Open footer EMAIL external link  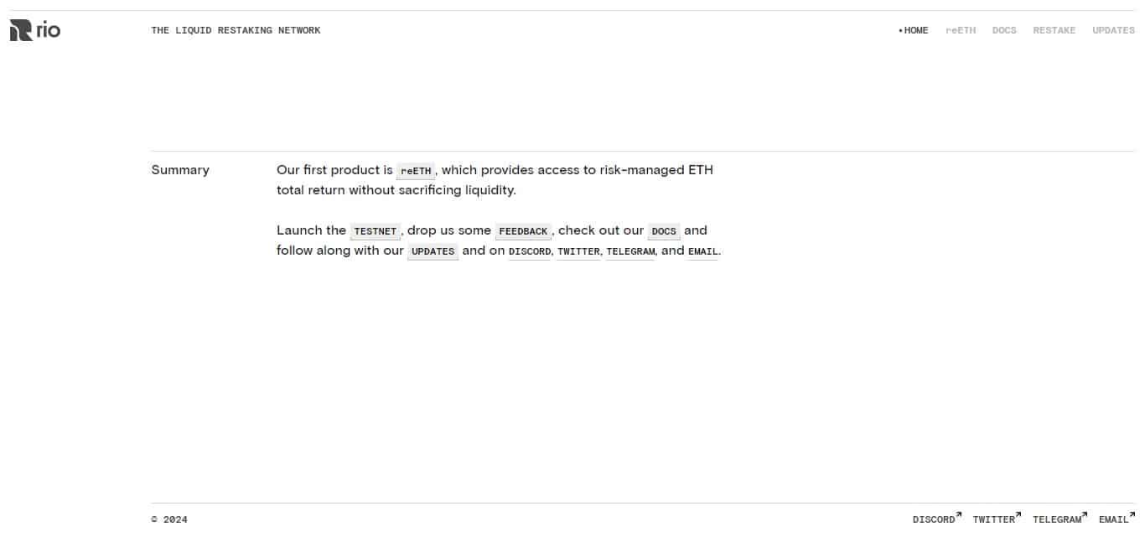(x=1116, y=519)
